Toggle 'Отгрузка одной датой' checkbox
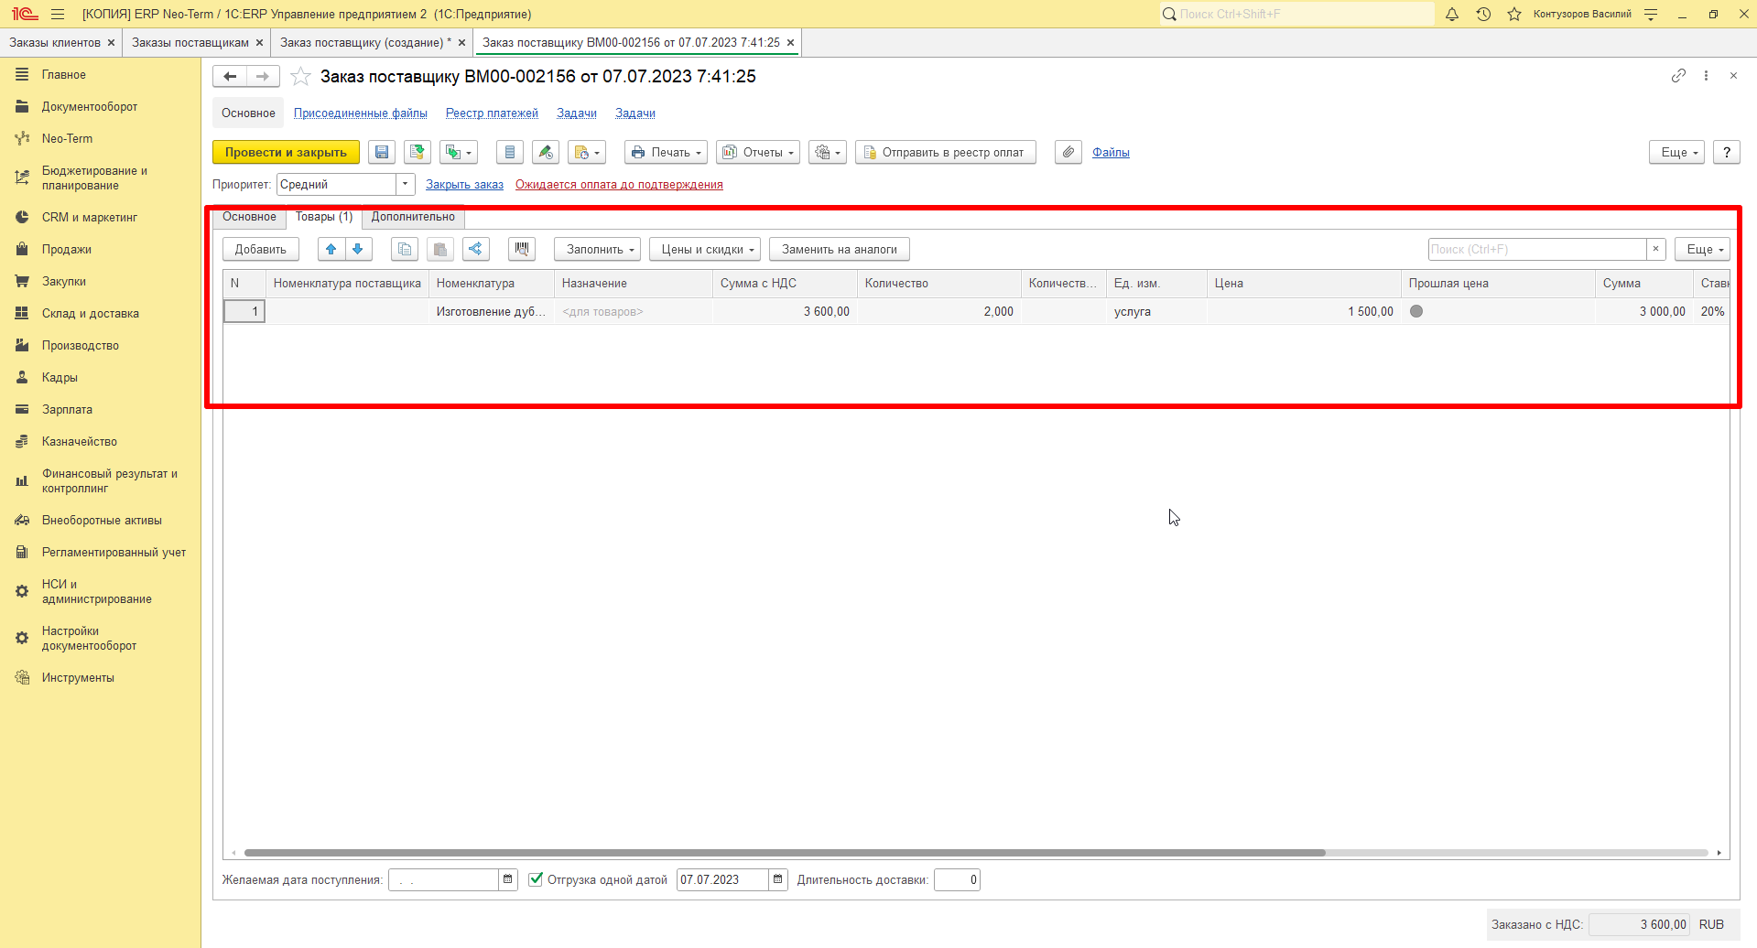 (x=536, y=879)
